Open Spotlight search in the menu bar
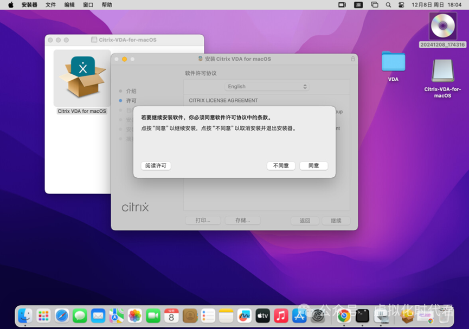This screenshot has width=469, height=329. (389, 4)
